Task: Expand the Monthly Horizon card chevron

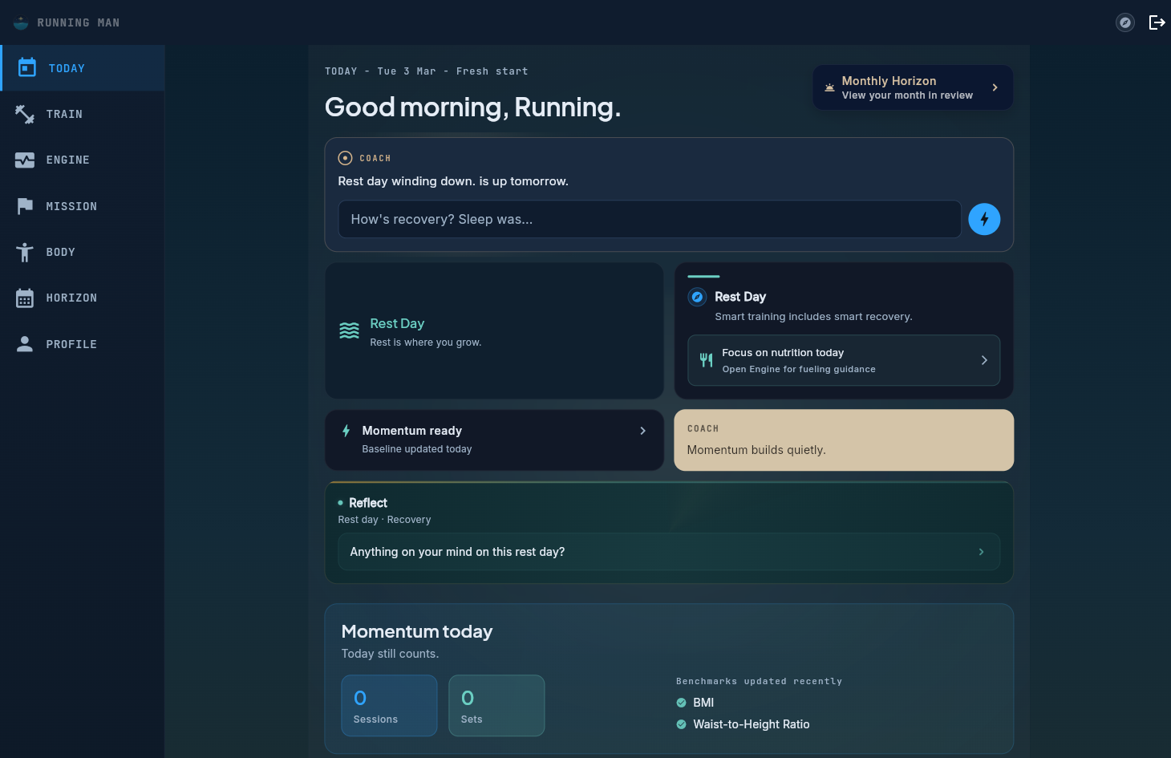Action: click(x=995, y=87)
